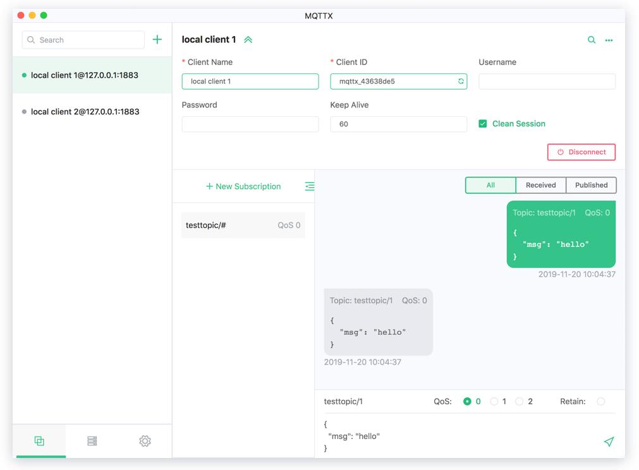Select QoS 1 radio button
The width and height of the screenshot is (639, 470).
(494, 401)
